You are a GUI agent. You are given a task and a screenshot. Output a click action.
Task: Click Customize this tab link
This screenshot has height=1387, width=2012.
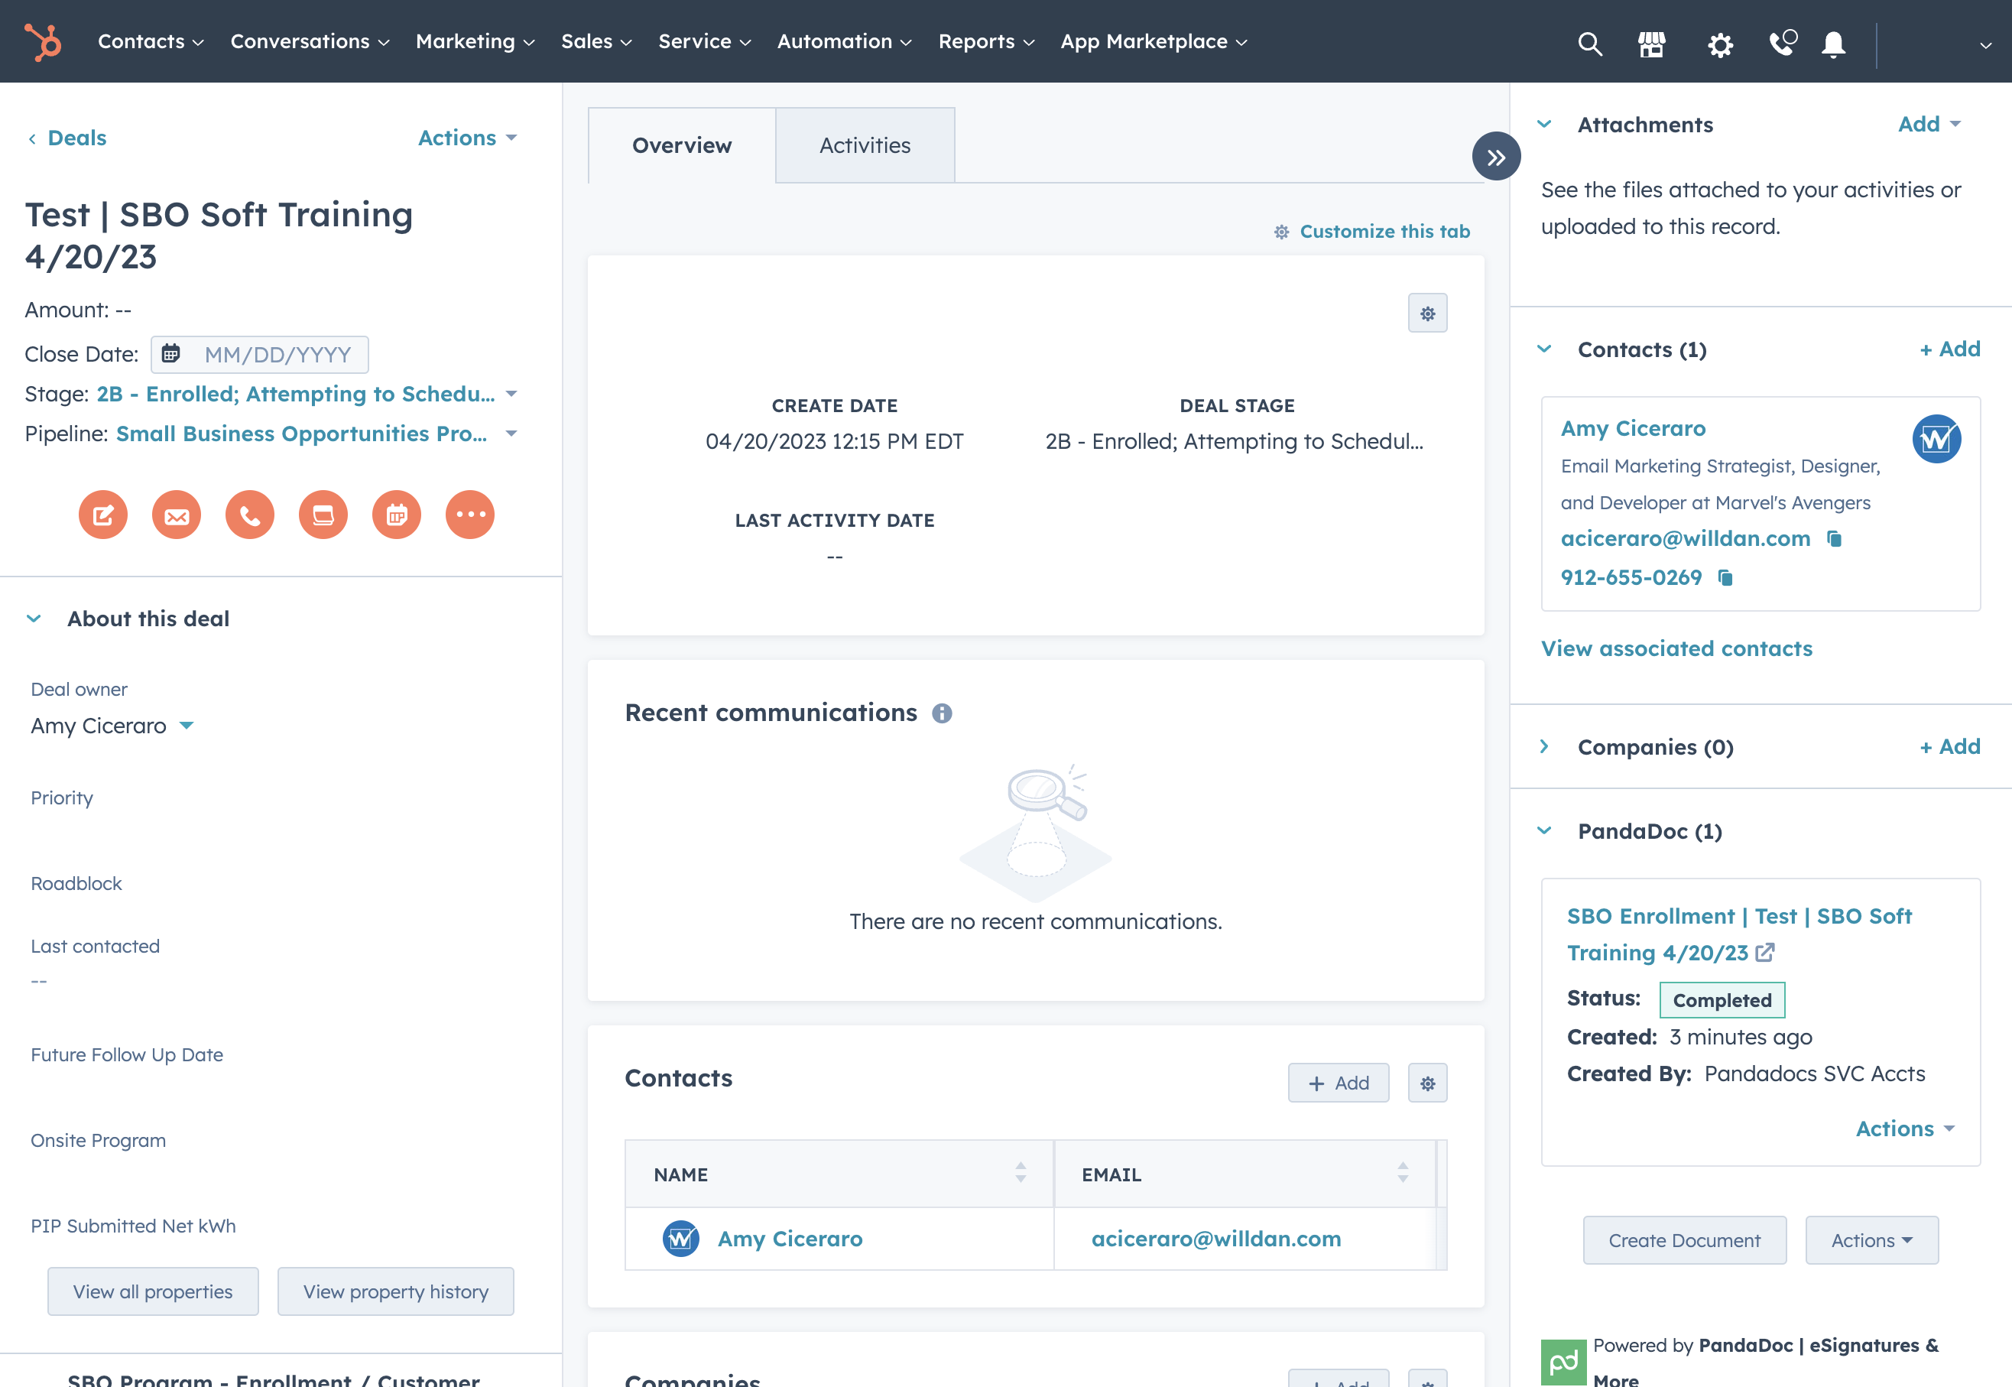coord(1384,232)
